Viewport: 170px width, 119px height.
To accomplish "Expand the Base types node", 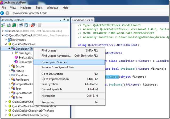I will pos(13,53).
